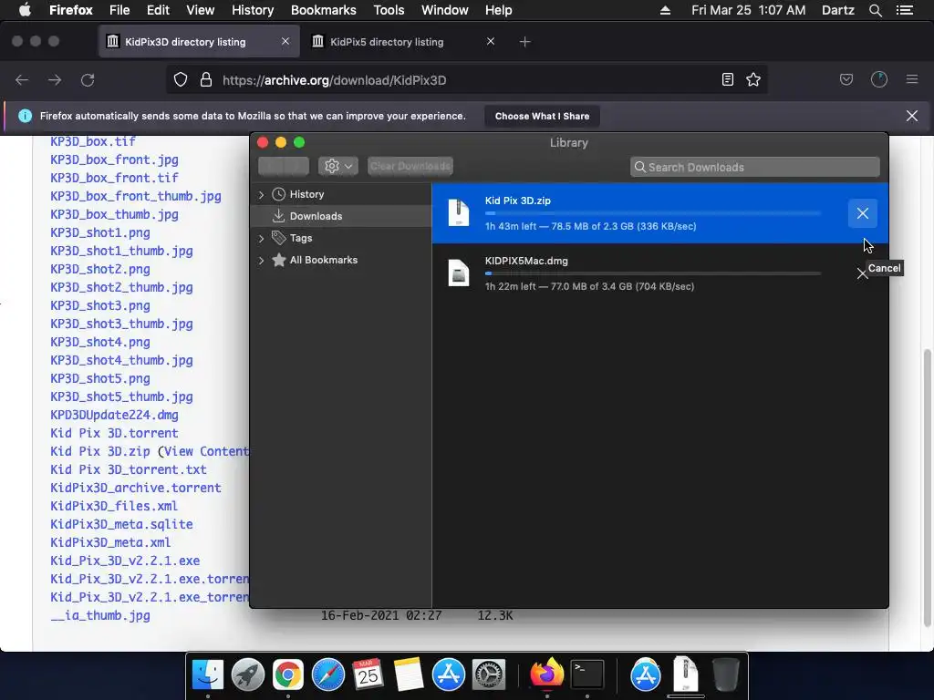Viewport: 934px width, 700px height.
Task: Bookmark this page with the star icon
Action: (753, 80)
